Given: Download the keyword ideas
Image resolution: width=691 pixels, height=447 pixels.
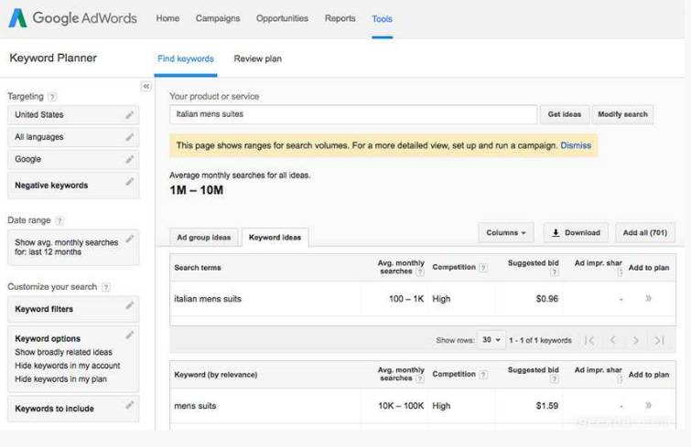Looking at the screenshot, I should 576,232.
